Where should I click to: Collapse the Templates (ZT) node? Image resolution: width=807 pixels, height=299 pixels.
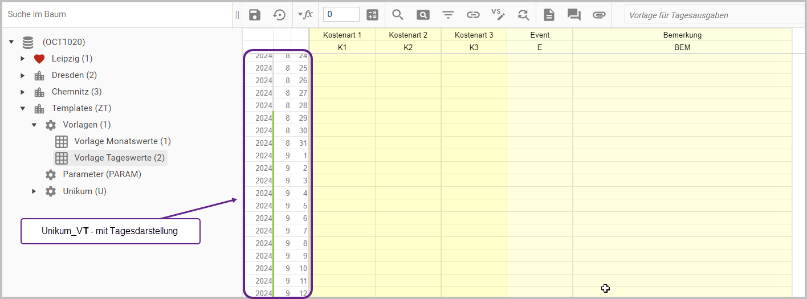click(x=23, y=108)
